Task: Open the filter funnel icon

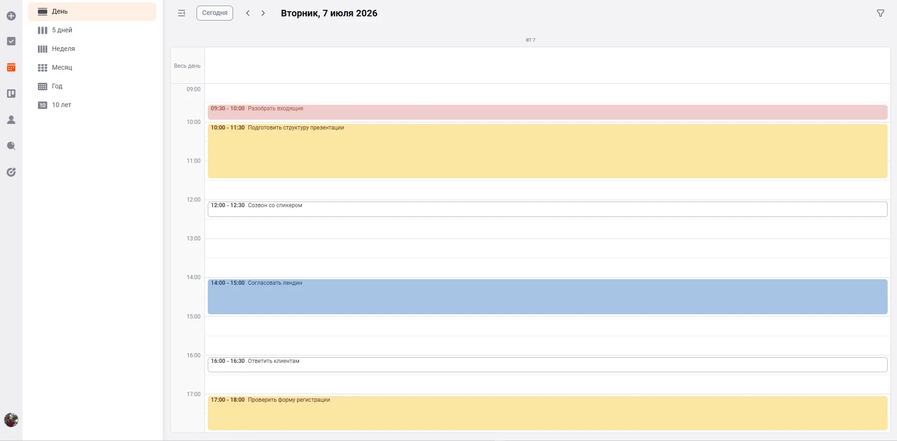Action: coord(880,13)
